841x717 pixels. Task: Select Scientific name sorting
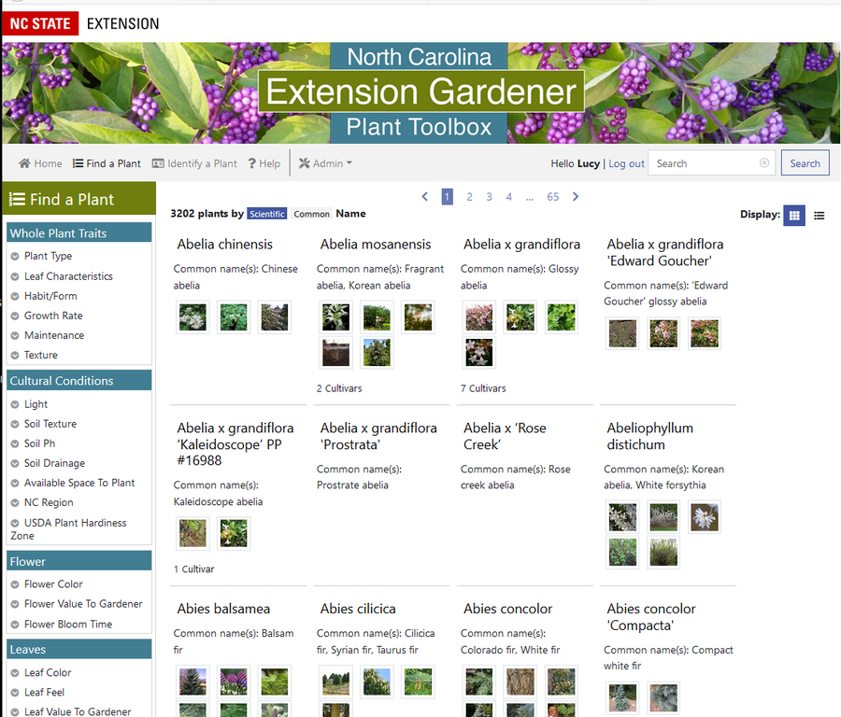pyautogui.click(x=267, y=213)
